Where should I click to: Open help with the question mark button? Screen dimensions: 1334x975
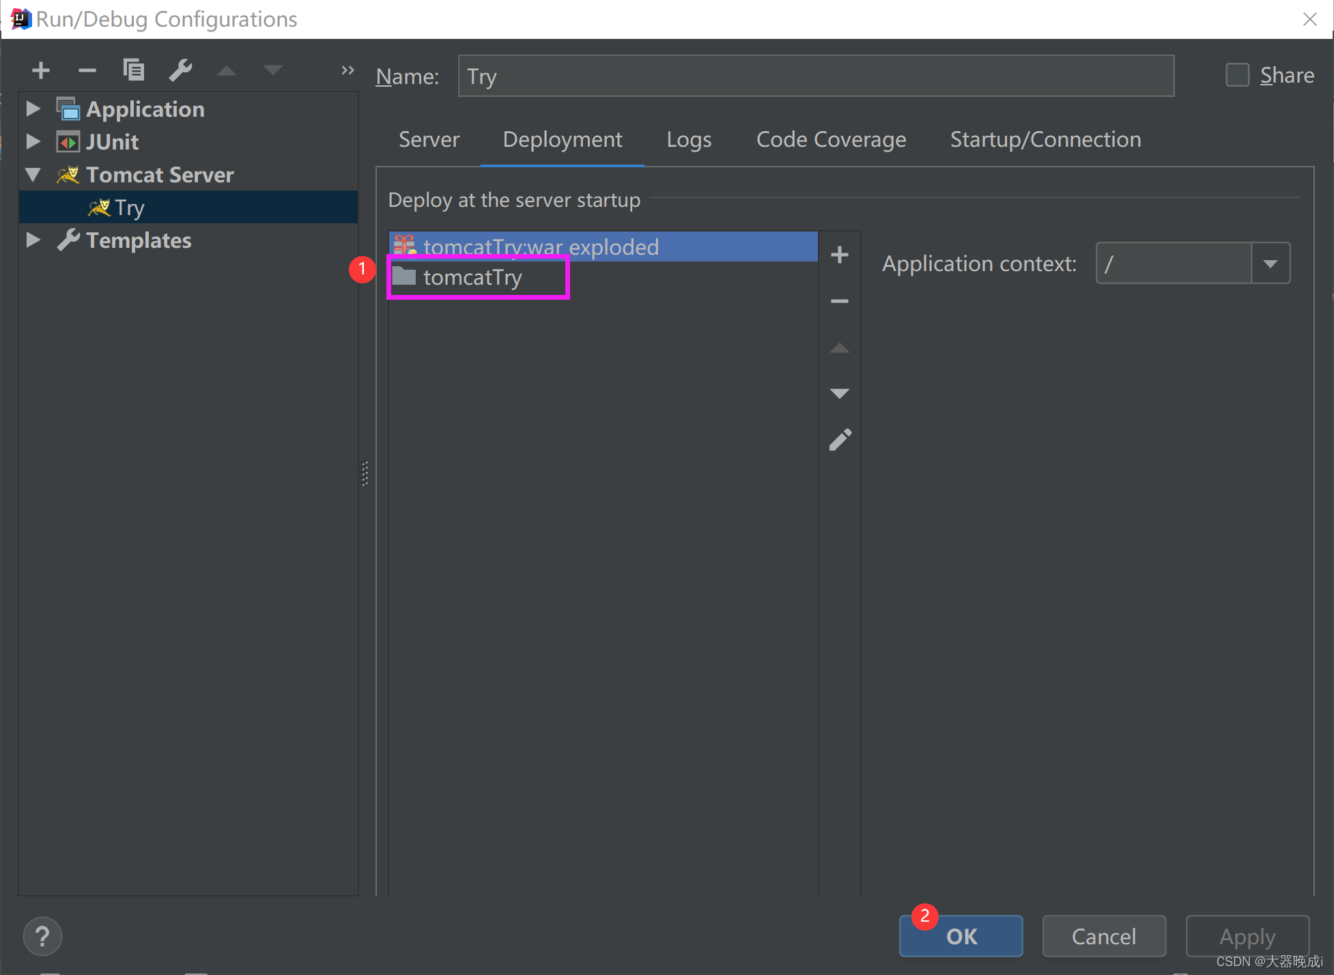point(42,936)
